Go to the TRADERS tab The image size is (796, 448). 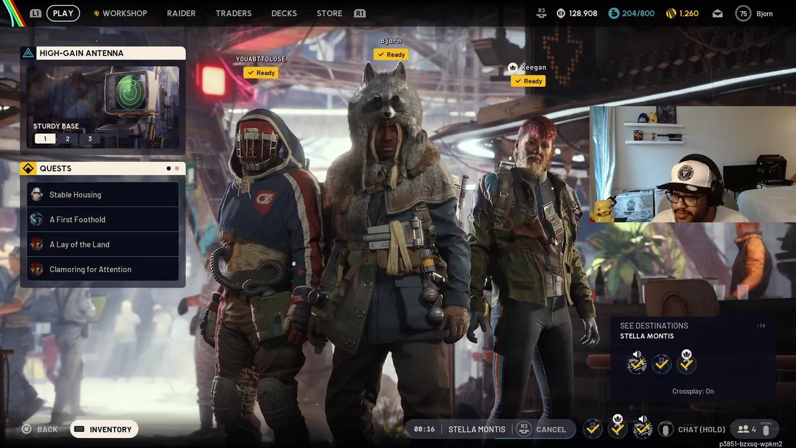pyautogui.click(x=233, y=13)
